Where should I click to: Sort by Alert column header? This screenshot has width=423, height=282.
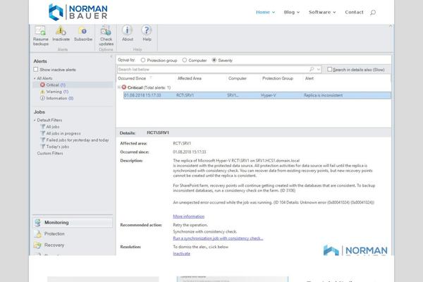309,78
